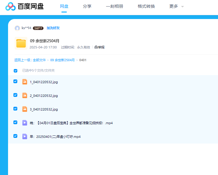The height and width of the screenshot is (175, 218).
Task: Click video icon of 盘后宝典 mp4 file
Action: [x=25, y=123]
